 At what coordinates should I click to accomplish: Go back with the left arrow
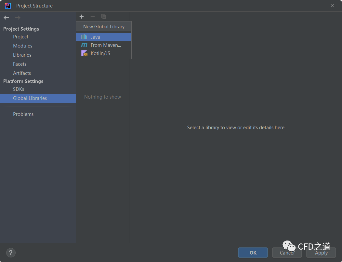tap(6, 18)
